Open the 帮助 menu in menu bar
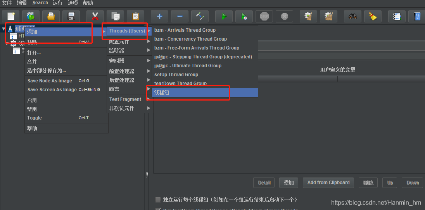 [x=88, y=3]
